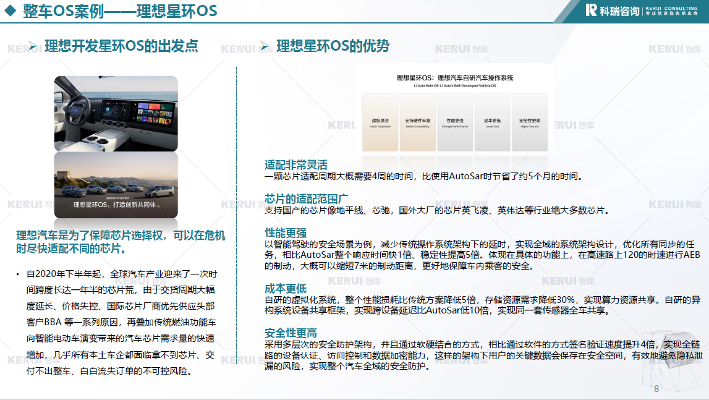The height and width of the screenshot is (400, 709).
Task: Select the section heading '适配非常灵活'
Action: (x=295, y=164)
